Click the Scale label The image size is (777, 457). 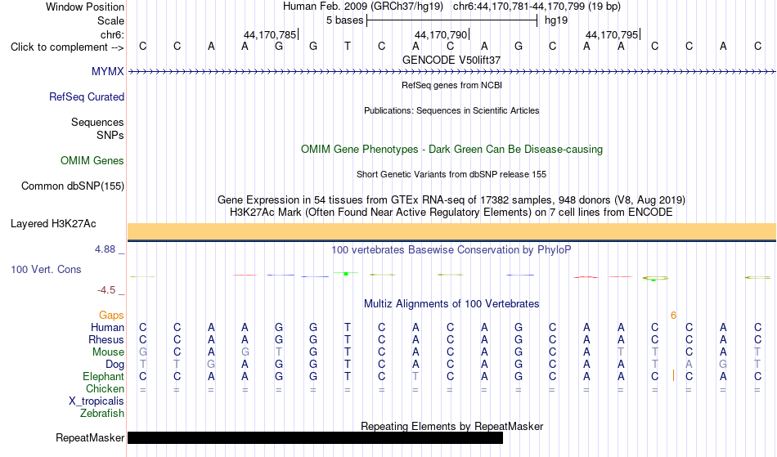pos(110,20)
